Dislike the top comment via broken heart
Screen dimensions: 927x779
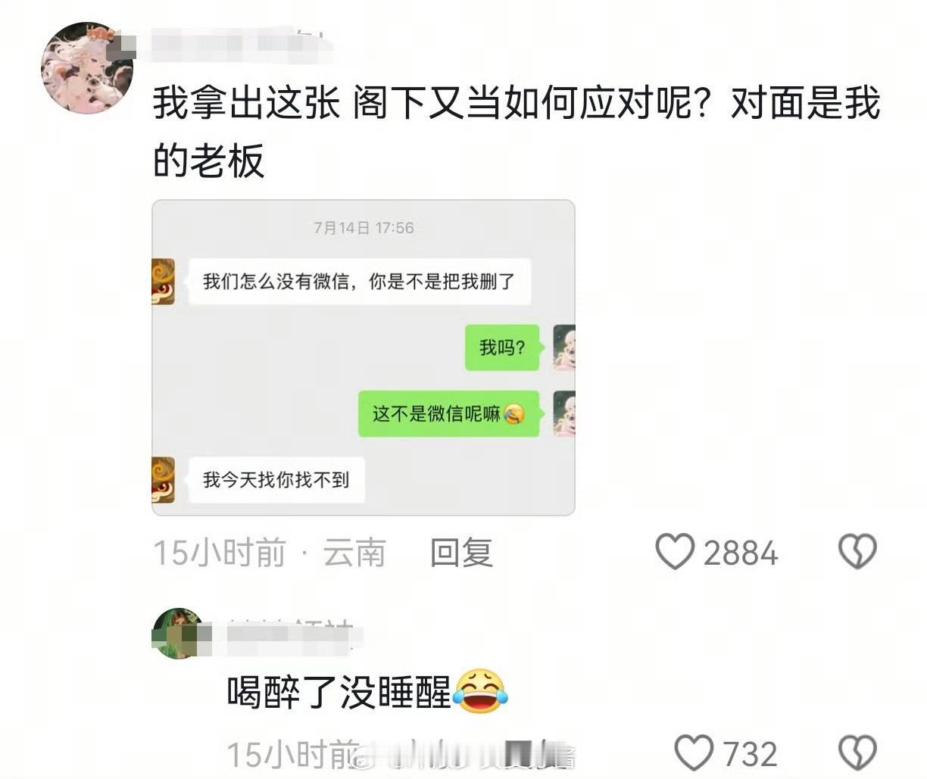coord(857,551)
